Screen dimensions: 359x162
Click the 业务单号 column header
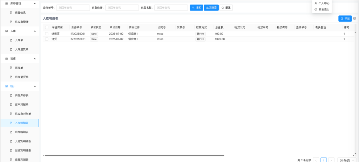tap(76, 27)
